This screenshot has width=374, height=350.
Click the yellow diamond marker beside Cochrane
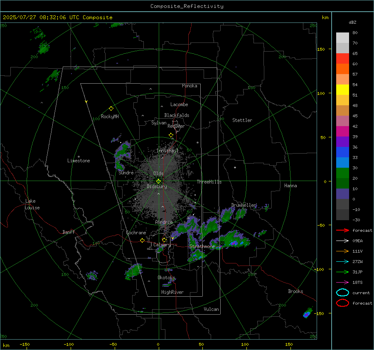143,240
